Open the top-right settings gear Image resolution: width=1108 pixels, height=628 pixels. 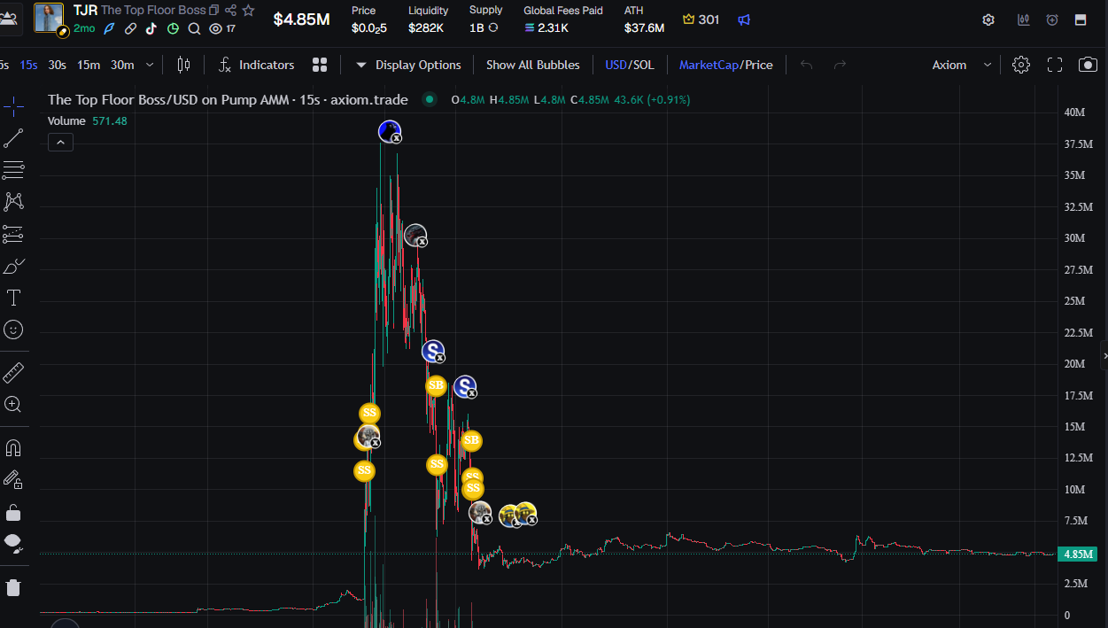[988, 19]
